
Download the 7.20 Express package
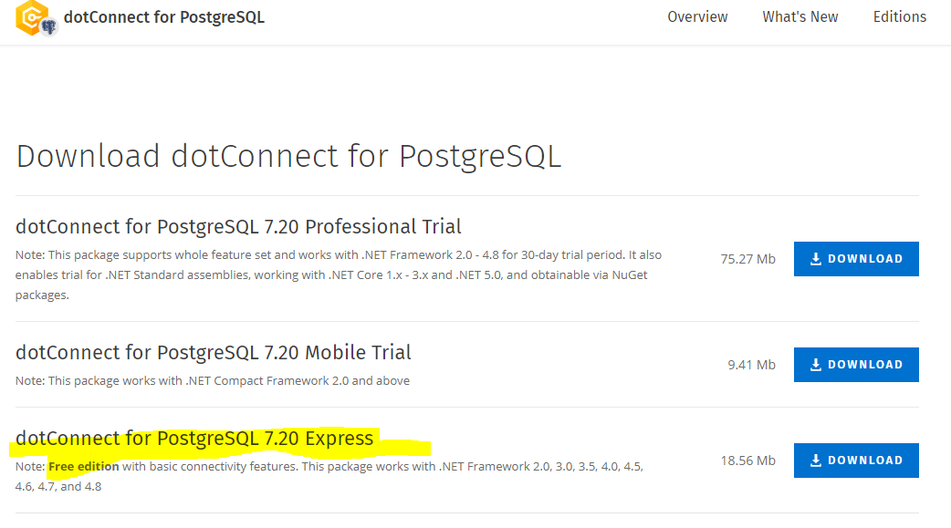[856, 461]
